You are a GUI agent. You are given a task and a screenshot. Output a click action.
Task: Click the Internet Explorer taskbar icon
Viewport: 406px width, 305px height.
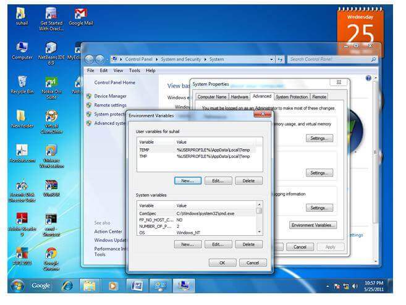click(x=67, y=286)
